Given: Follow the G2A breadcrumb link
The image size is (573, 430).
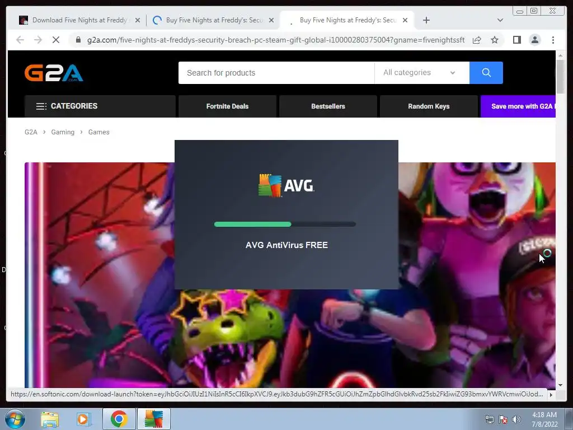Looking at the screenshot, I should [31, 132].
